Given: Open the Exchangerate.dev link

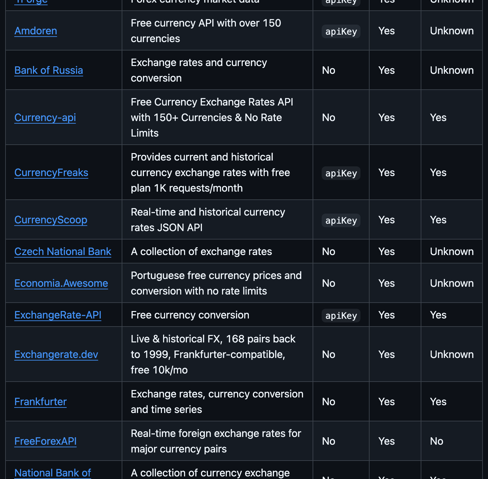Looking at the screenshot, I should (56, 354).
